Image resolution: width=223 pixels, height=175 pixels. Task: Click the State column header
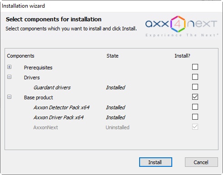tap(112, 56)
